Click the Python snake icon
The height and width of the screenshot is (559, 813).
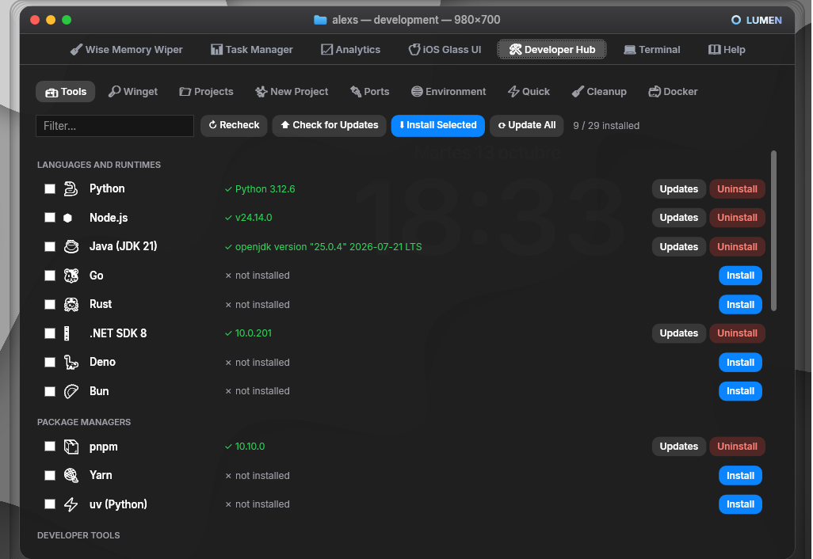click(x=71, y=189)
